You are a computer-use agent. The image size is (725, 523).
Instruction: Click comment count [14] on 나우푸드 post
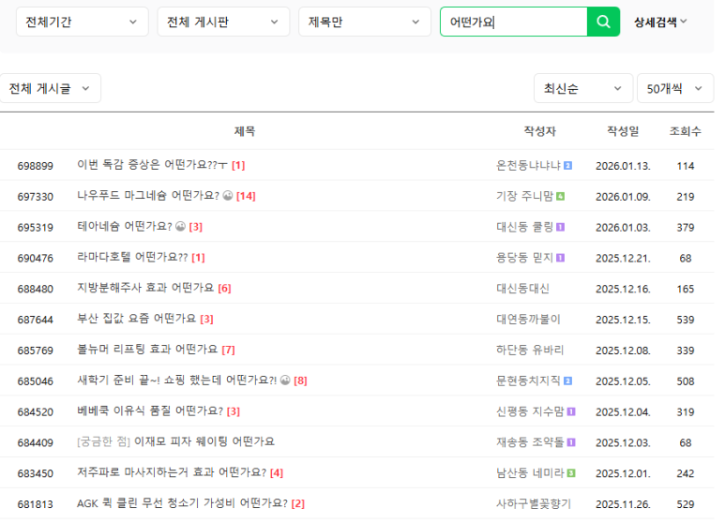[246, 196]
